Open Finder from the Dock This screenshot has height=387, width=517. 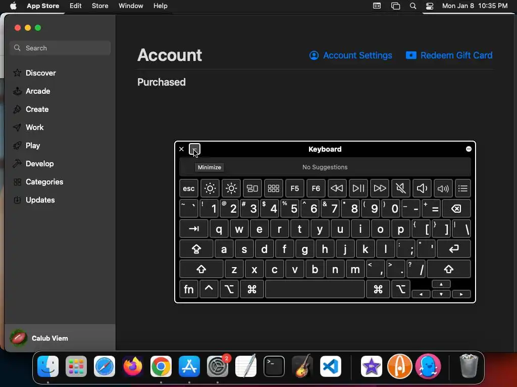[48, 366]
